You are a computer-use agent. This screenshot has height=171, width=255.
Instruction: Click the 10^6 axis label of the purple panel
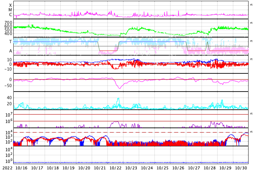pos(9,121)
